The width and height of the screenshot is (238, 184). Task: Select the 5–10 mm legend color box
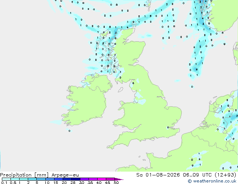(x=41, y=179)
